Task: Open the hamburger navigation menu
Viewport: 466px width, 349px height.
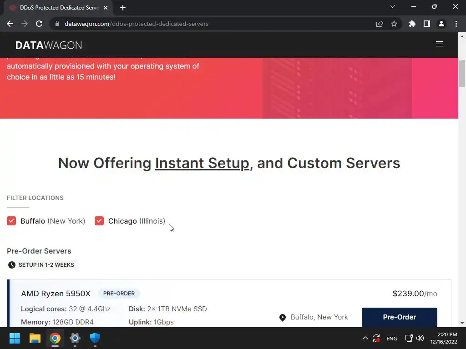Action: (x=439, y=44)
